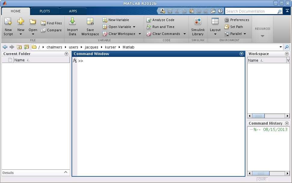Open the Compare tool
This screenshot has height=183, width=292.
pyautogui.click(x=51, y=30)
